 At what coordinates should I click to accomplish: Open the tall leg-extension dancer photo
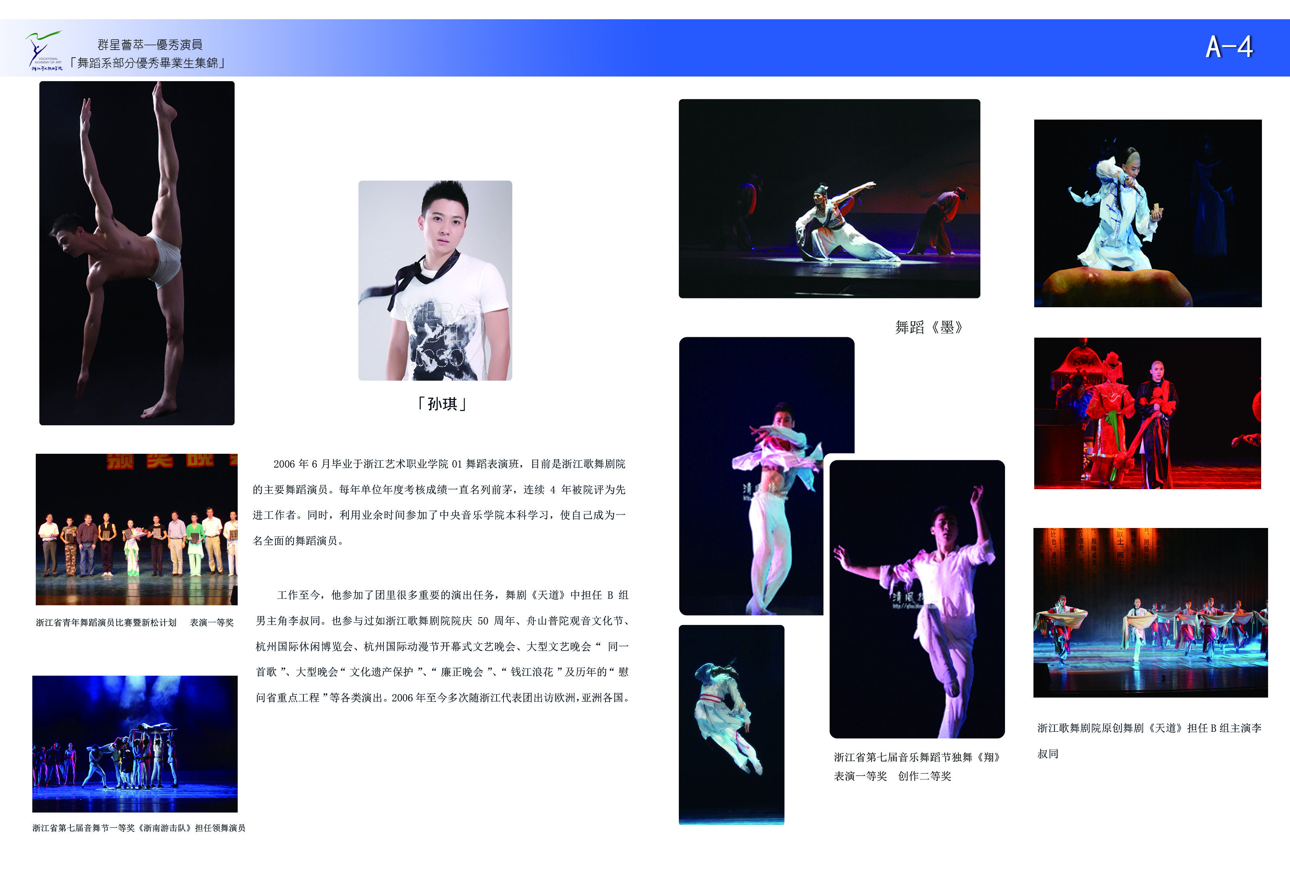click(137, 253)
